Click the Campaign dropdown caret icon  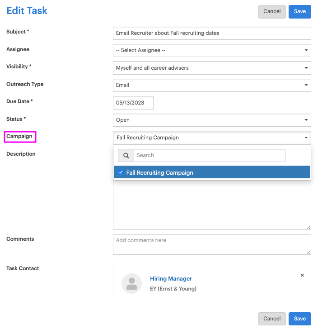(x=306, y=138)
